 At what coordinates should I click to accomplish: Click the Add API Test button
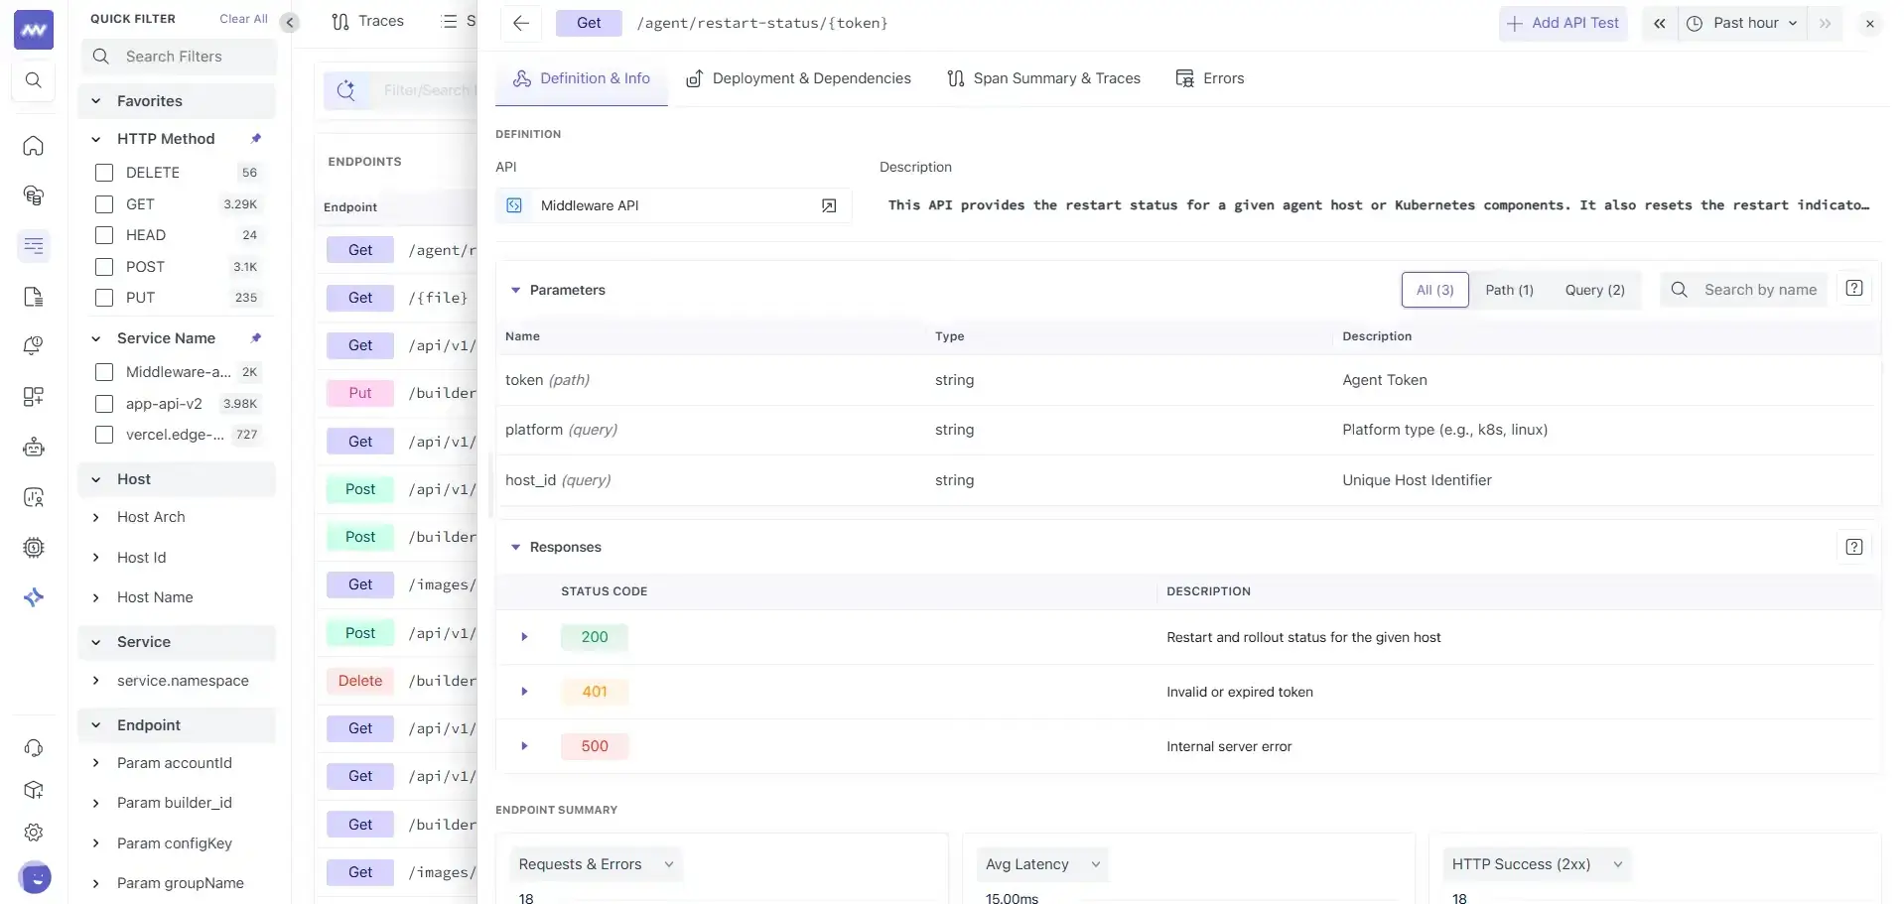point(1563,23)
